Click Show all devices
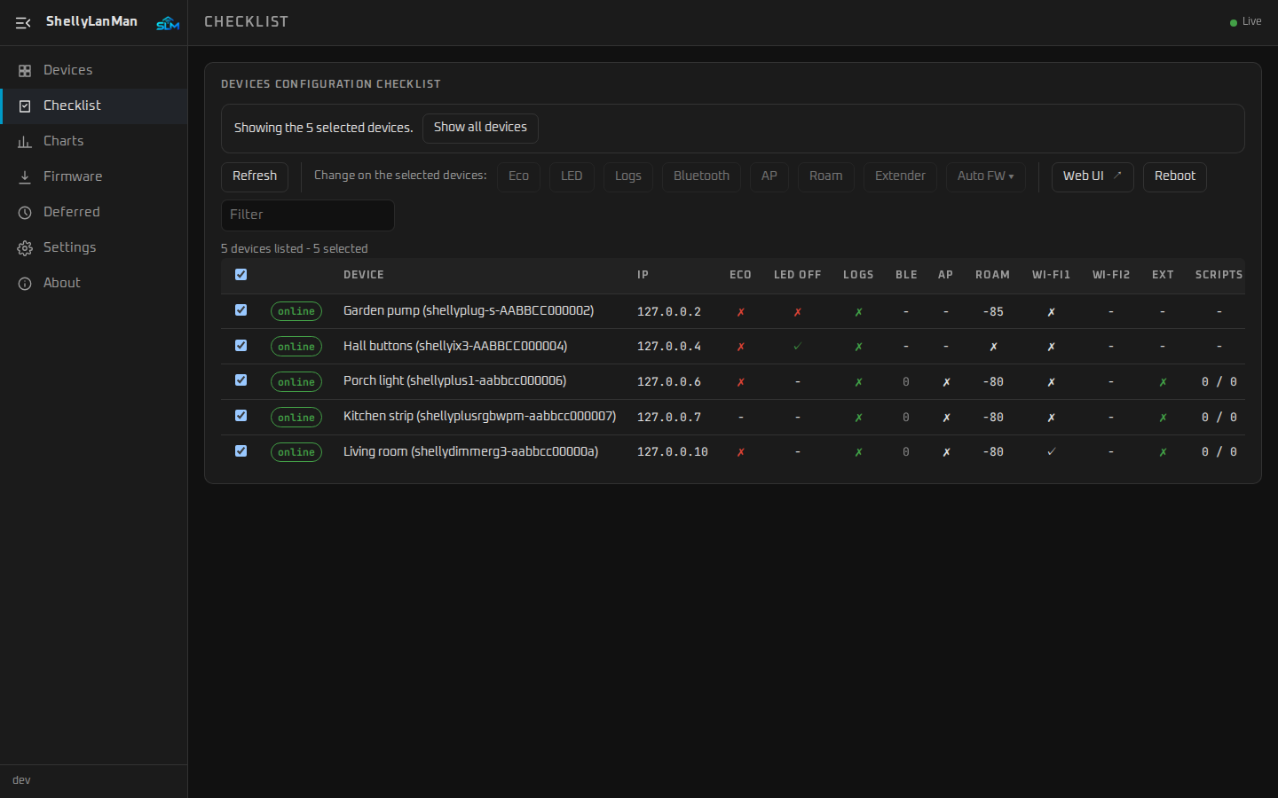Viewport: 1278px width, 798px height. [480, 128]
